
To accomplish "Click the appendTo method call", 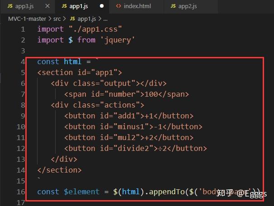I will tap(167, 192).
